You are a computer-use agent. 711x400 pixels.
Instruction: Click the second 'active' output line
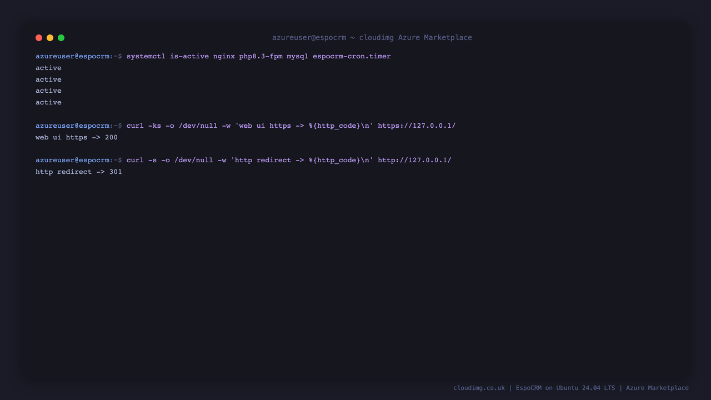[48, 79]
